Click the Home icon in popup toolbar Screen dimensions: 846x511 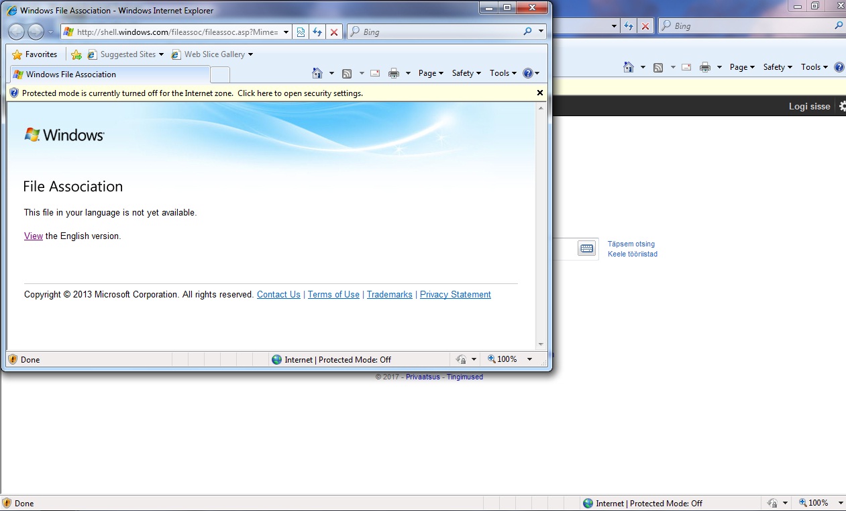click(x=317, y=73)
